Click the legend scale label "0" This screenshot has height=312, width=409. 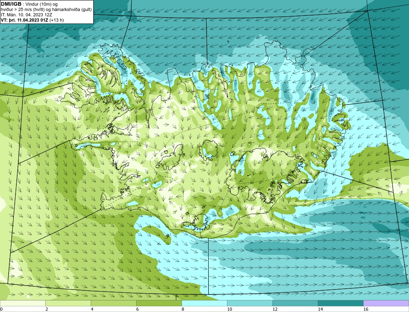[1, 309]
